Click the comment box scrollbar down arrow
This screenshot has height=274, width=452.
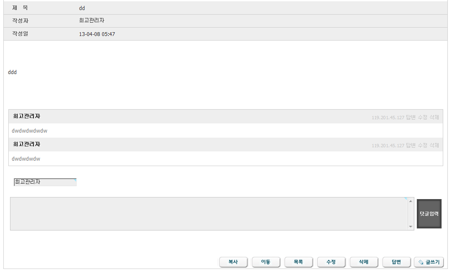click(411, 226)
